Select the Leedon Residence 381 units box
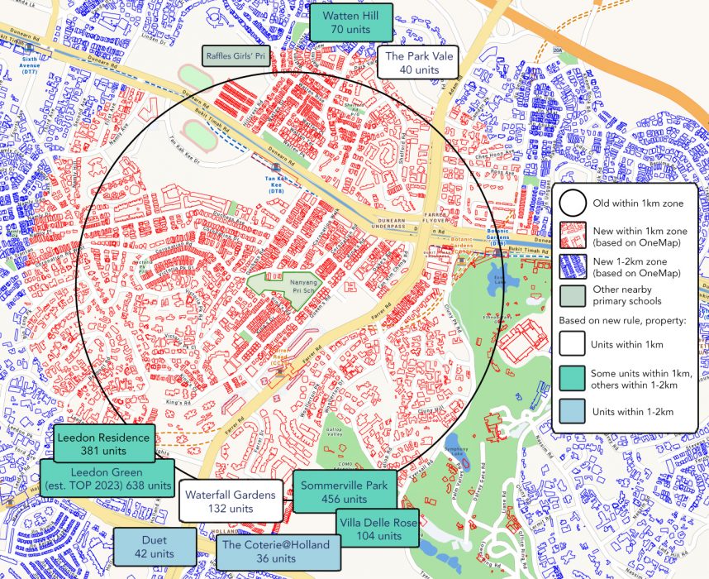This screenshot has width=709, height=579. point(104,443)
